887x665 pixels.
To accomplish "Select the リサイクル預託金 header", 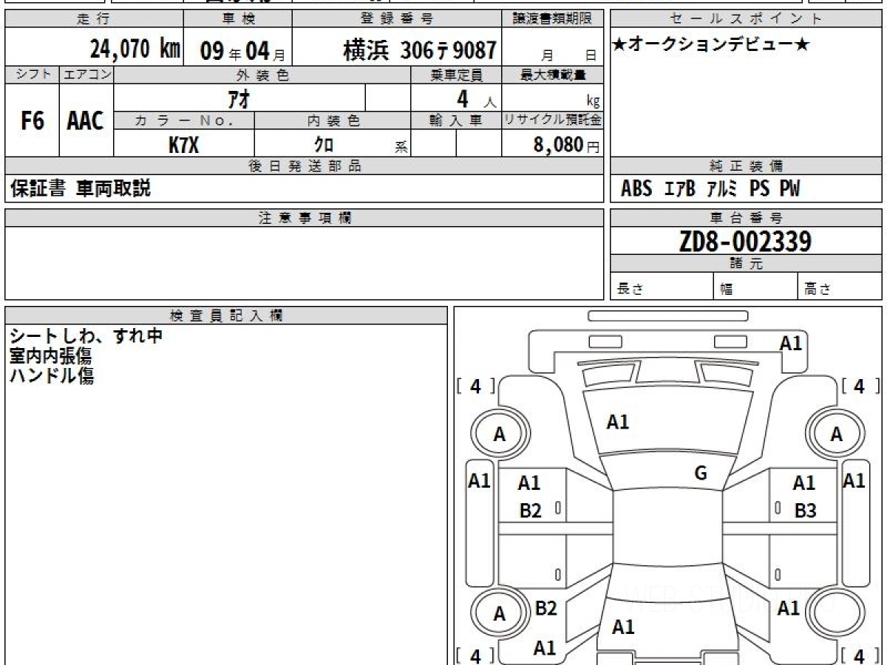I will click(x=553, y=121).
